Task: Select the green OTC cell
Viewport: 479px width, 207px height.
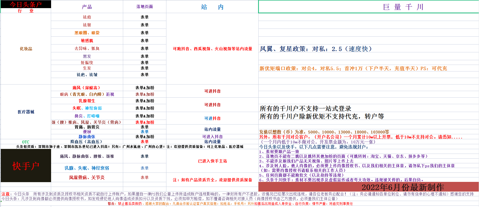Action: click(26, 142)
